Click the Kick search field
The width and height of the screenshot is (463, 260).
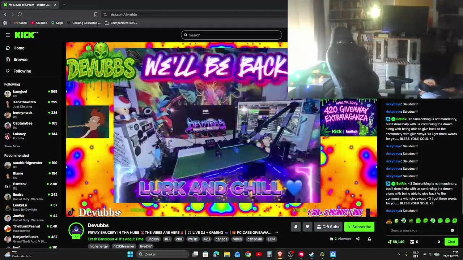coord(231,35)
